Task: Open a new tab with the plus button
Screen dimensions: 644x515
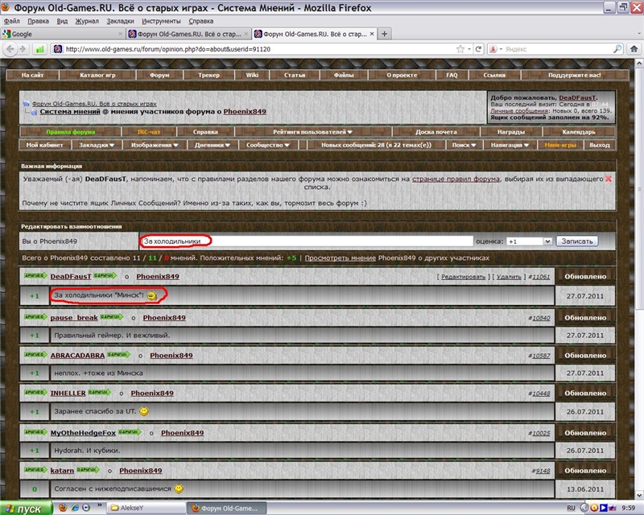Action: click(x=385, y=34)
